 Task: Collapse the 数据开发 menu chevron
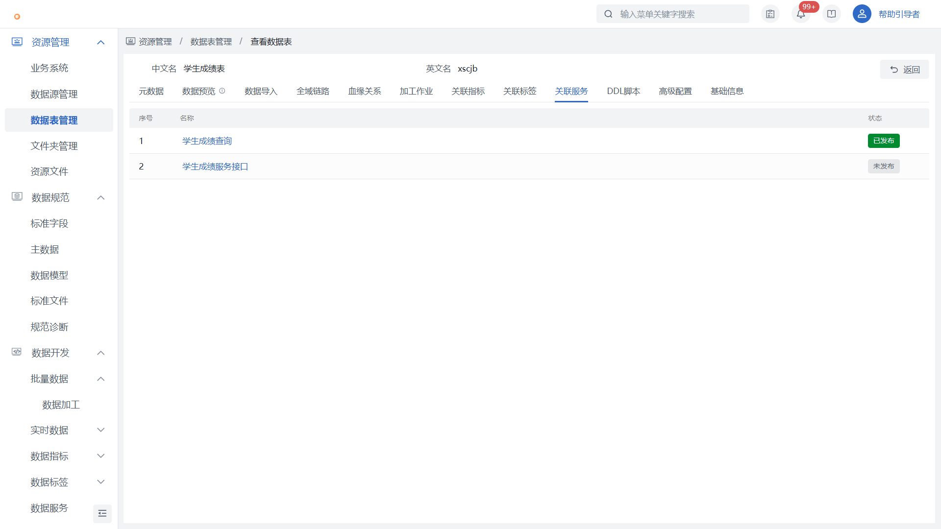point(101,353)
